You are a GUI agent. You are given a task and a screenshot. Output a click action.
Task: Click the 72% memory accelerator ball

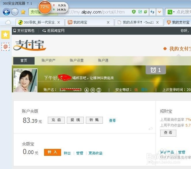pos(45,7)
